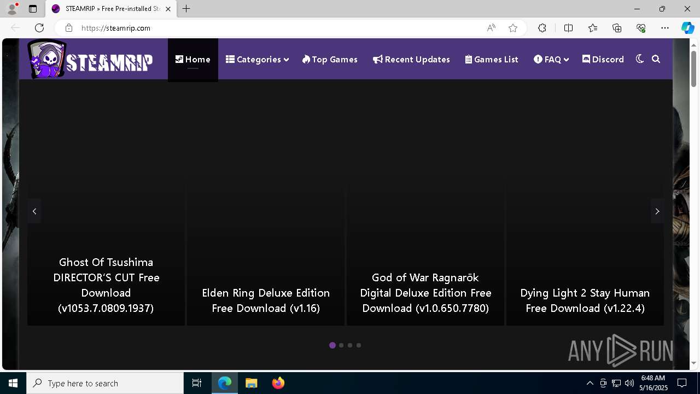Viewport: 700px width, 394px height.
Task: Open the Copilot sidebar icon
Action: (x=687, y=28)
